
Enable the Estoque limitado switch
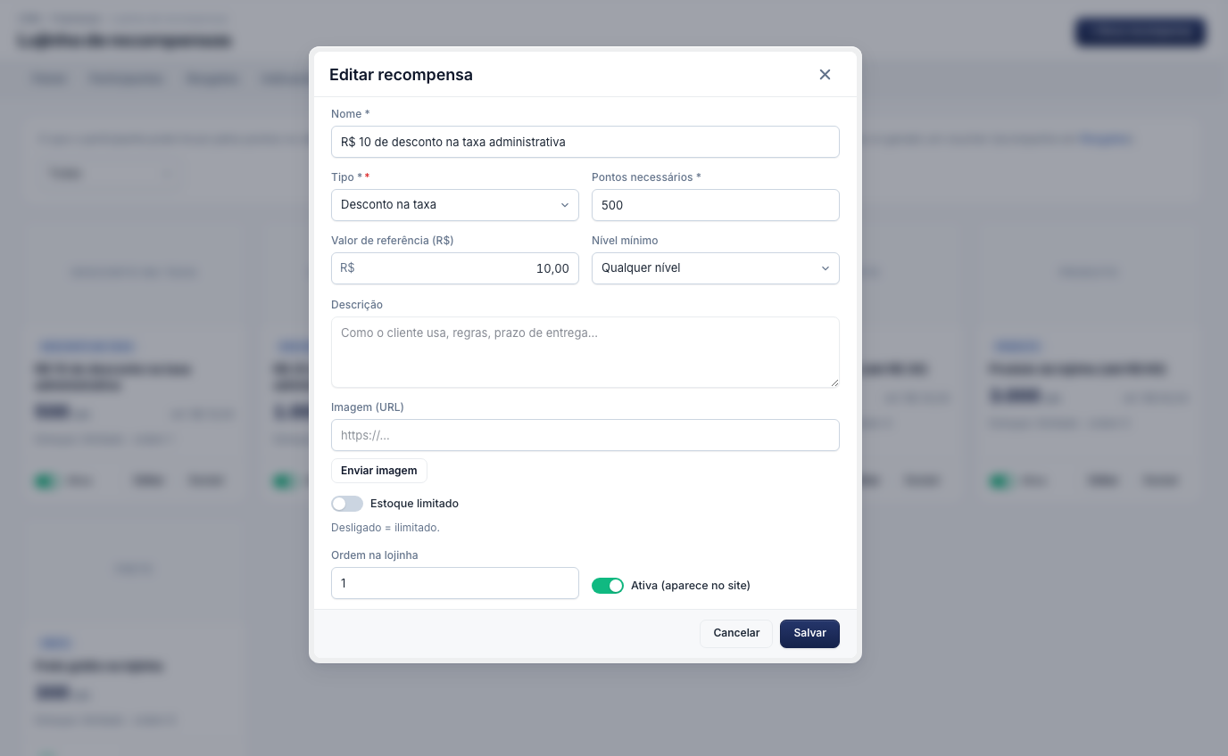347,504
